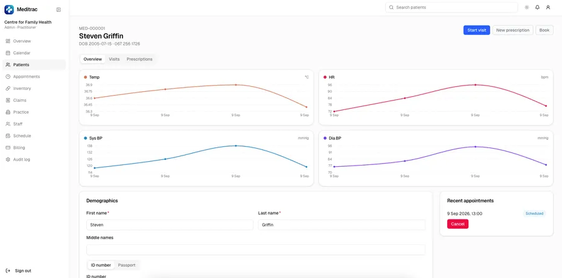
Task: Open Overview via its sidebar icon
Action: tap(8, 41)
